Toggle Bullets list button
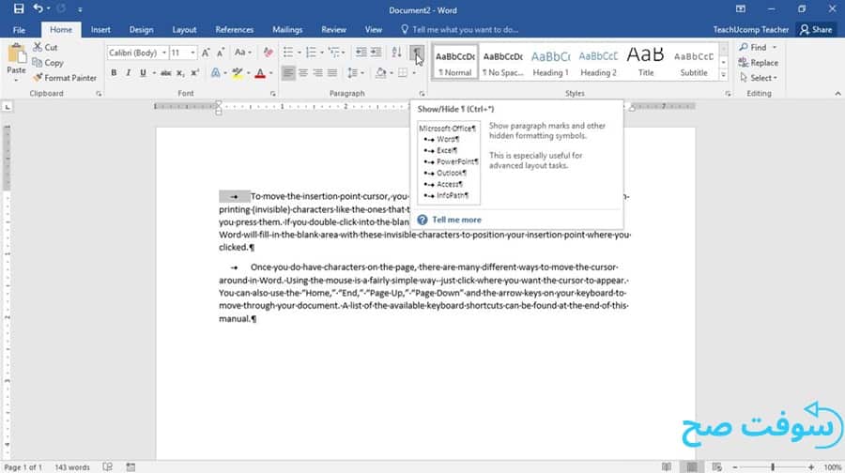The width and height of the screenshot is (845, 473). [288, 53]
